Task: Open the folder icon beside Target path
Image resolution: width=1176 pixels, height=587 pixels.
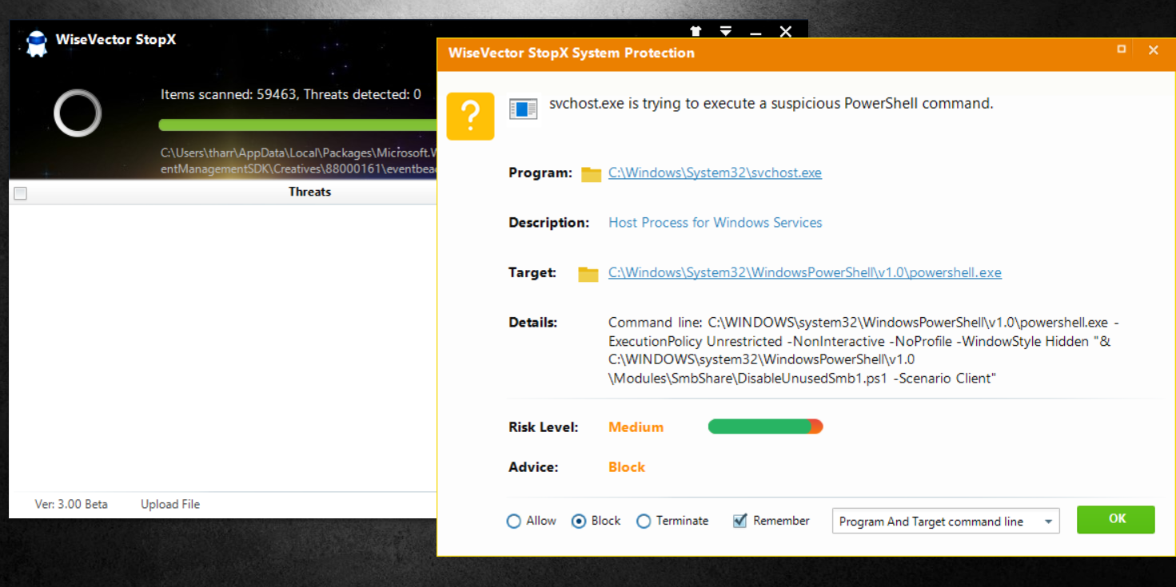Action: tap(588, 274)
